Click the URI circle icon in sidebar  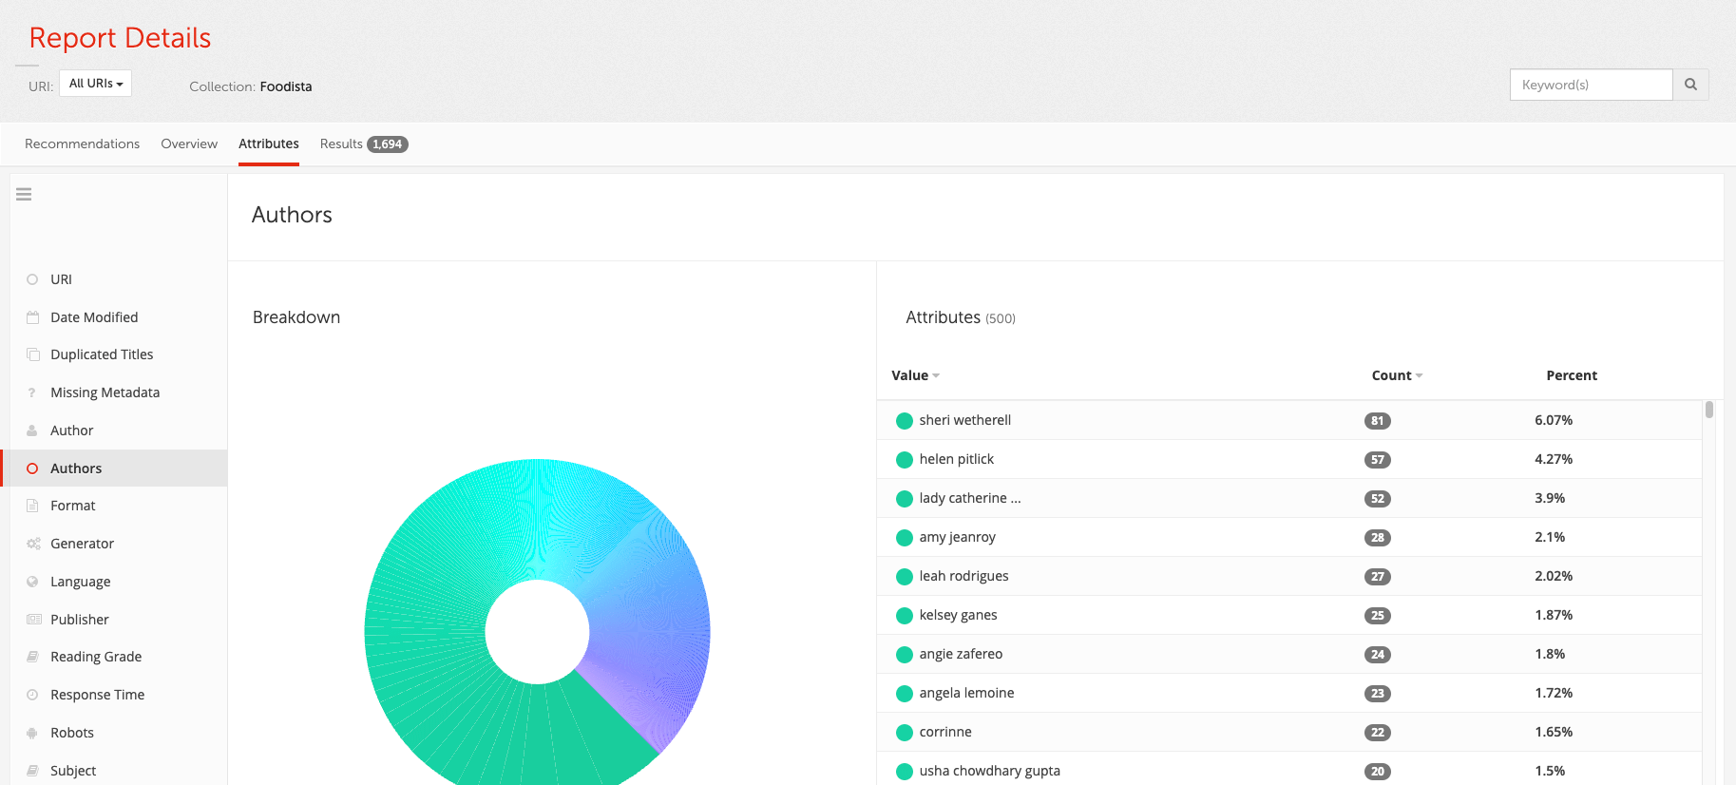[x=32, y=279]
